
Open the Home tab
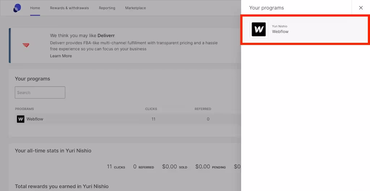click(35, 8)
